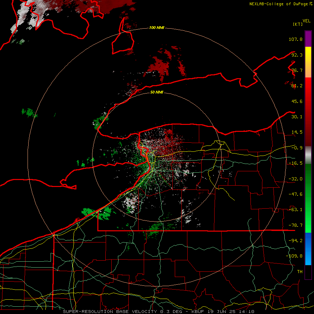This screenshot has height=314, width=314.
Task: Select the 92.3 scale value
Action: click(x=297, y=55)
